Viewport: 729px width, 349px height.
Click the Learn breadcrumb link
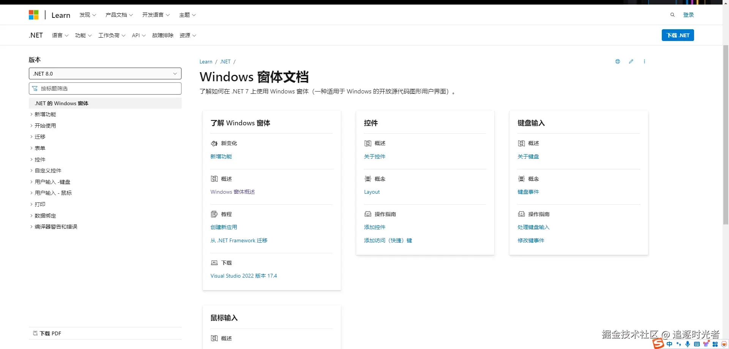click(206, 62)
